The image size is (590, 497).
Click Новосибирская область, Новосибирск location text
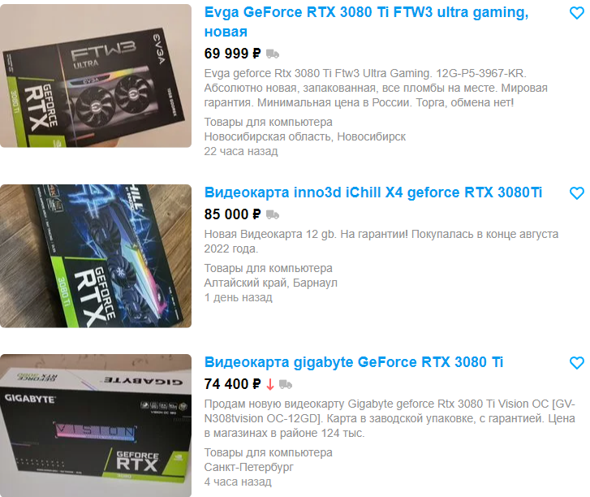coord(305,136)
